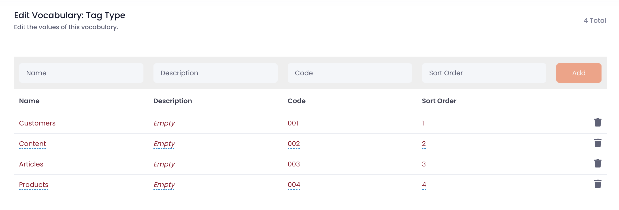Click the Add button
Screen dimensions: 619x210
[x=579, y=73]
